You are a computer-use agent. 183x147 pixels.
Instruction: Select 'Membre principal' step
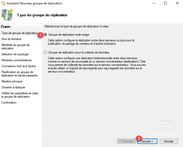[x=12, y=81]
